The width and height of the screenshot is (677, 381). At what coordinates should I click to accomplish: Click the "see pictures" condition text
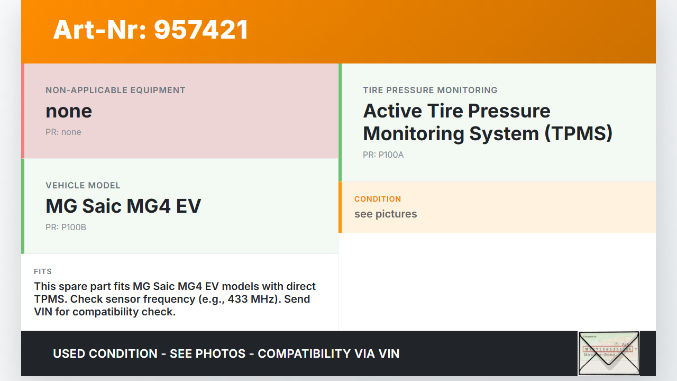click(386, 214)
